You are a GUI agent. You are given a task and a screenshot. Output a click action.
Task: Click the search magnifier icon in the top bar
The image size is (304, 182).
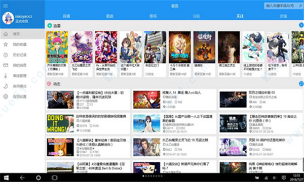[300, 6]
